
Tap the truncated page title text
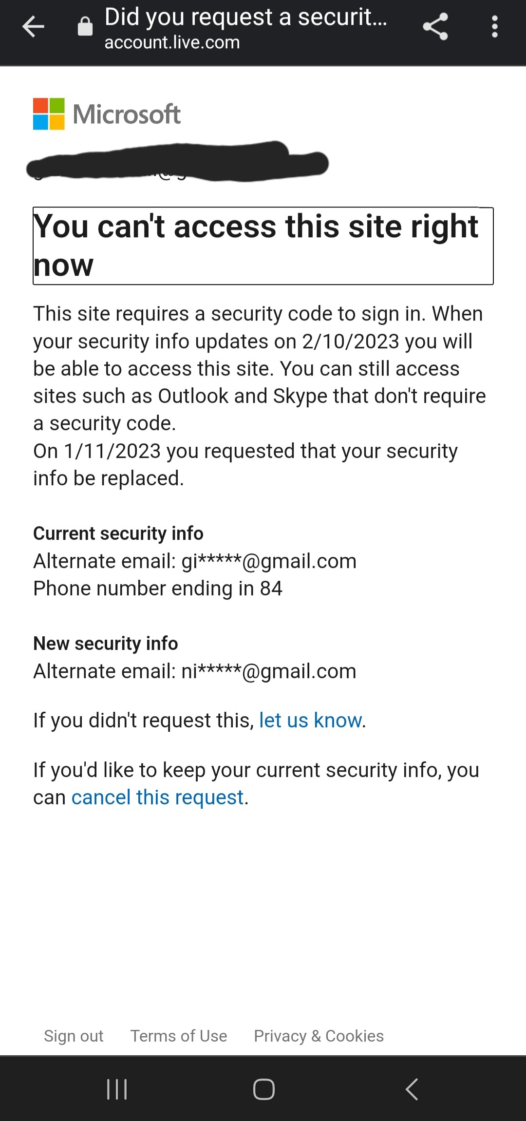[245, 18]
